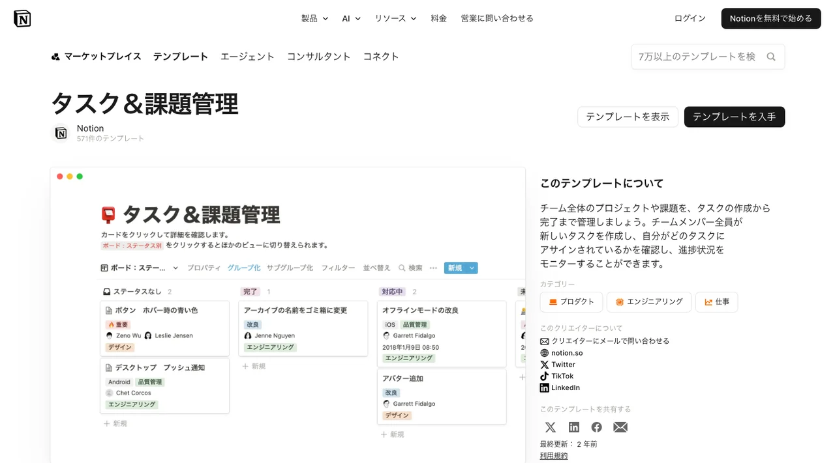
Task: Click テンプレートを入手 button
Action: (735, 117)
